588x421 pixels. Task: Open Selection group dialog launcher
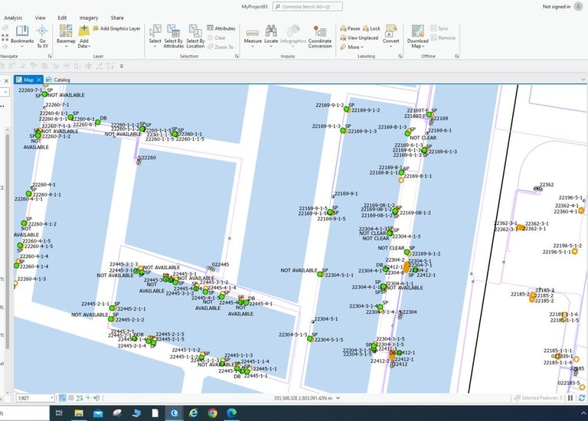tap(237, 56)
